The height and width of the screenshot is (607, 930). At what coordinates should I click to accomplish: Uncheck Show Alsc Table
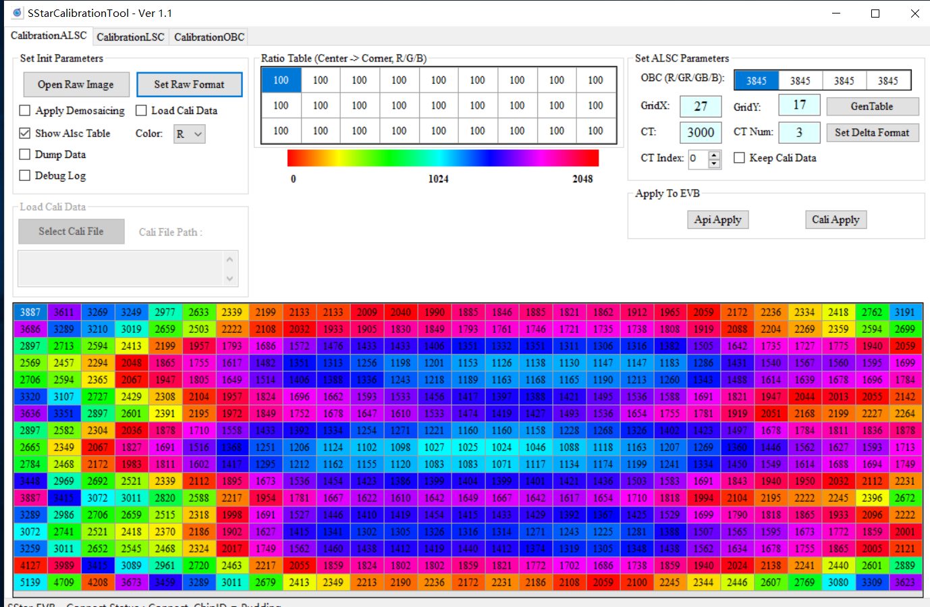point(24,133)
